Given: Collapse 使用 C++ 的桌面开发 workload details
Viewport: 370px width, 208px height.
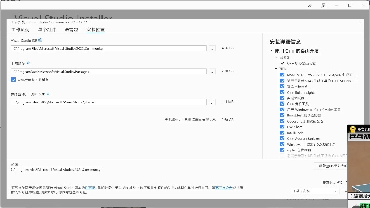Looking at the screenshot, I should point(271,50).
